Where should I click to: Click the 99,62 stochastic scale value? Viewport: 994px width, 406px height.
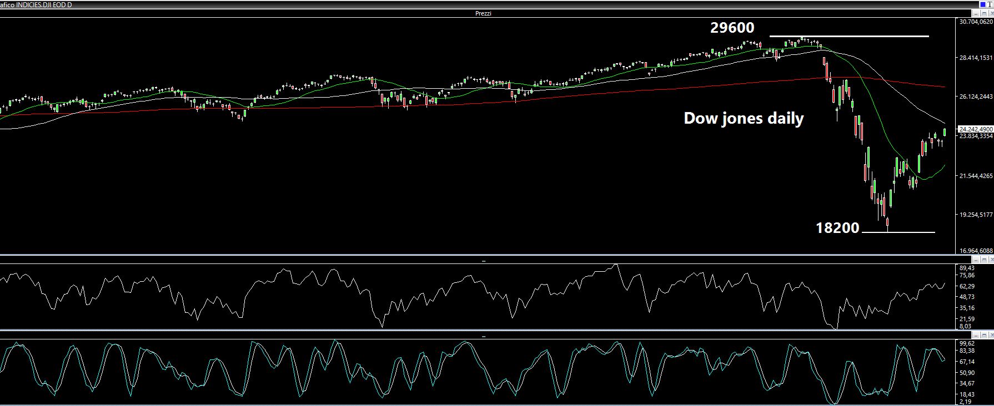[x=967, y=344]
